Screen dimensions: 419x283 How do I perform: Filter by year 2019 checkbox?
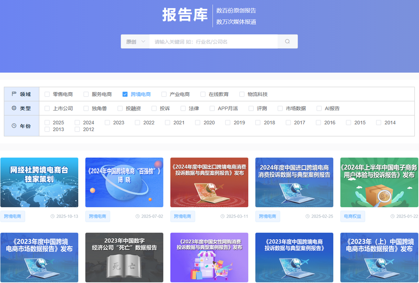tap(228, 122)
